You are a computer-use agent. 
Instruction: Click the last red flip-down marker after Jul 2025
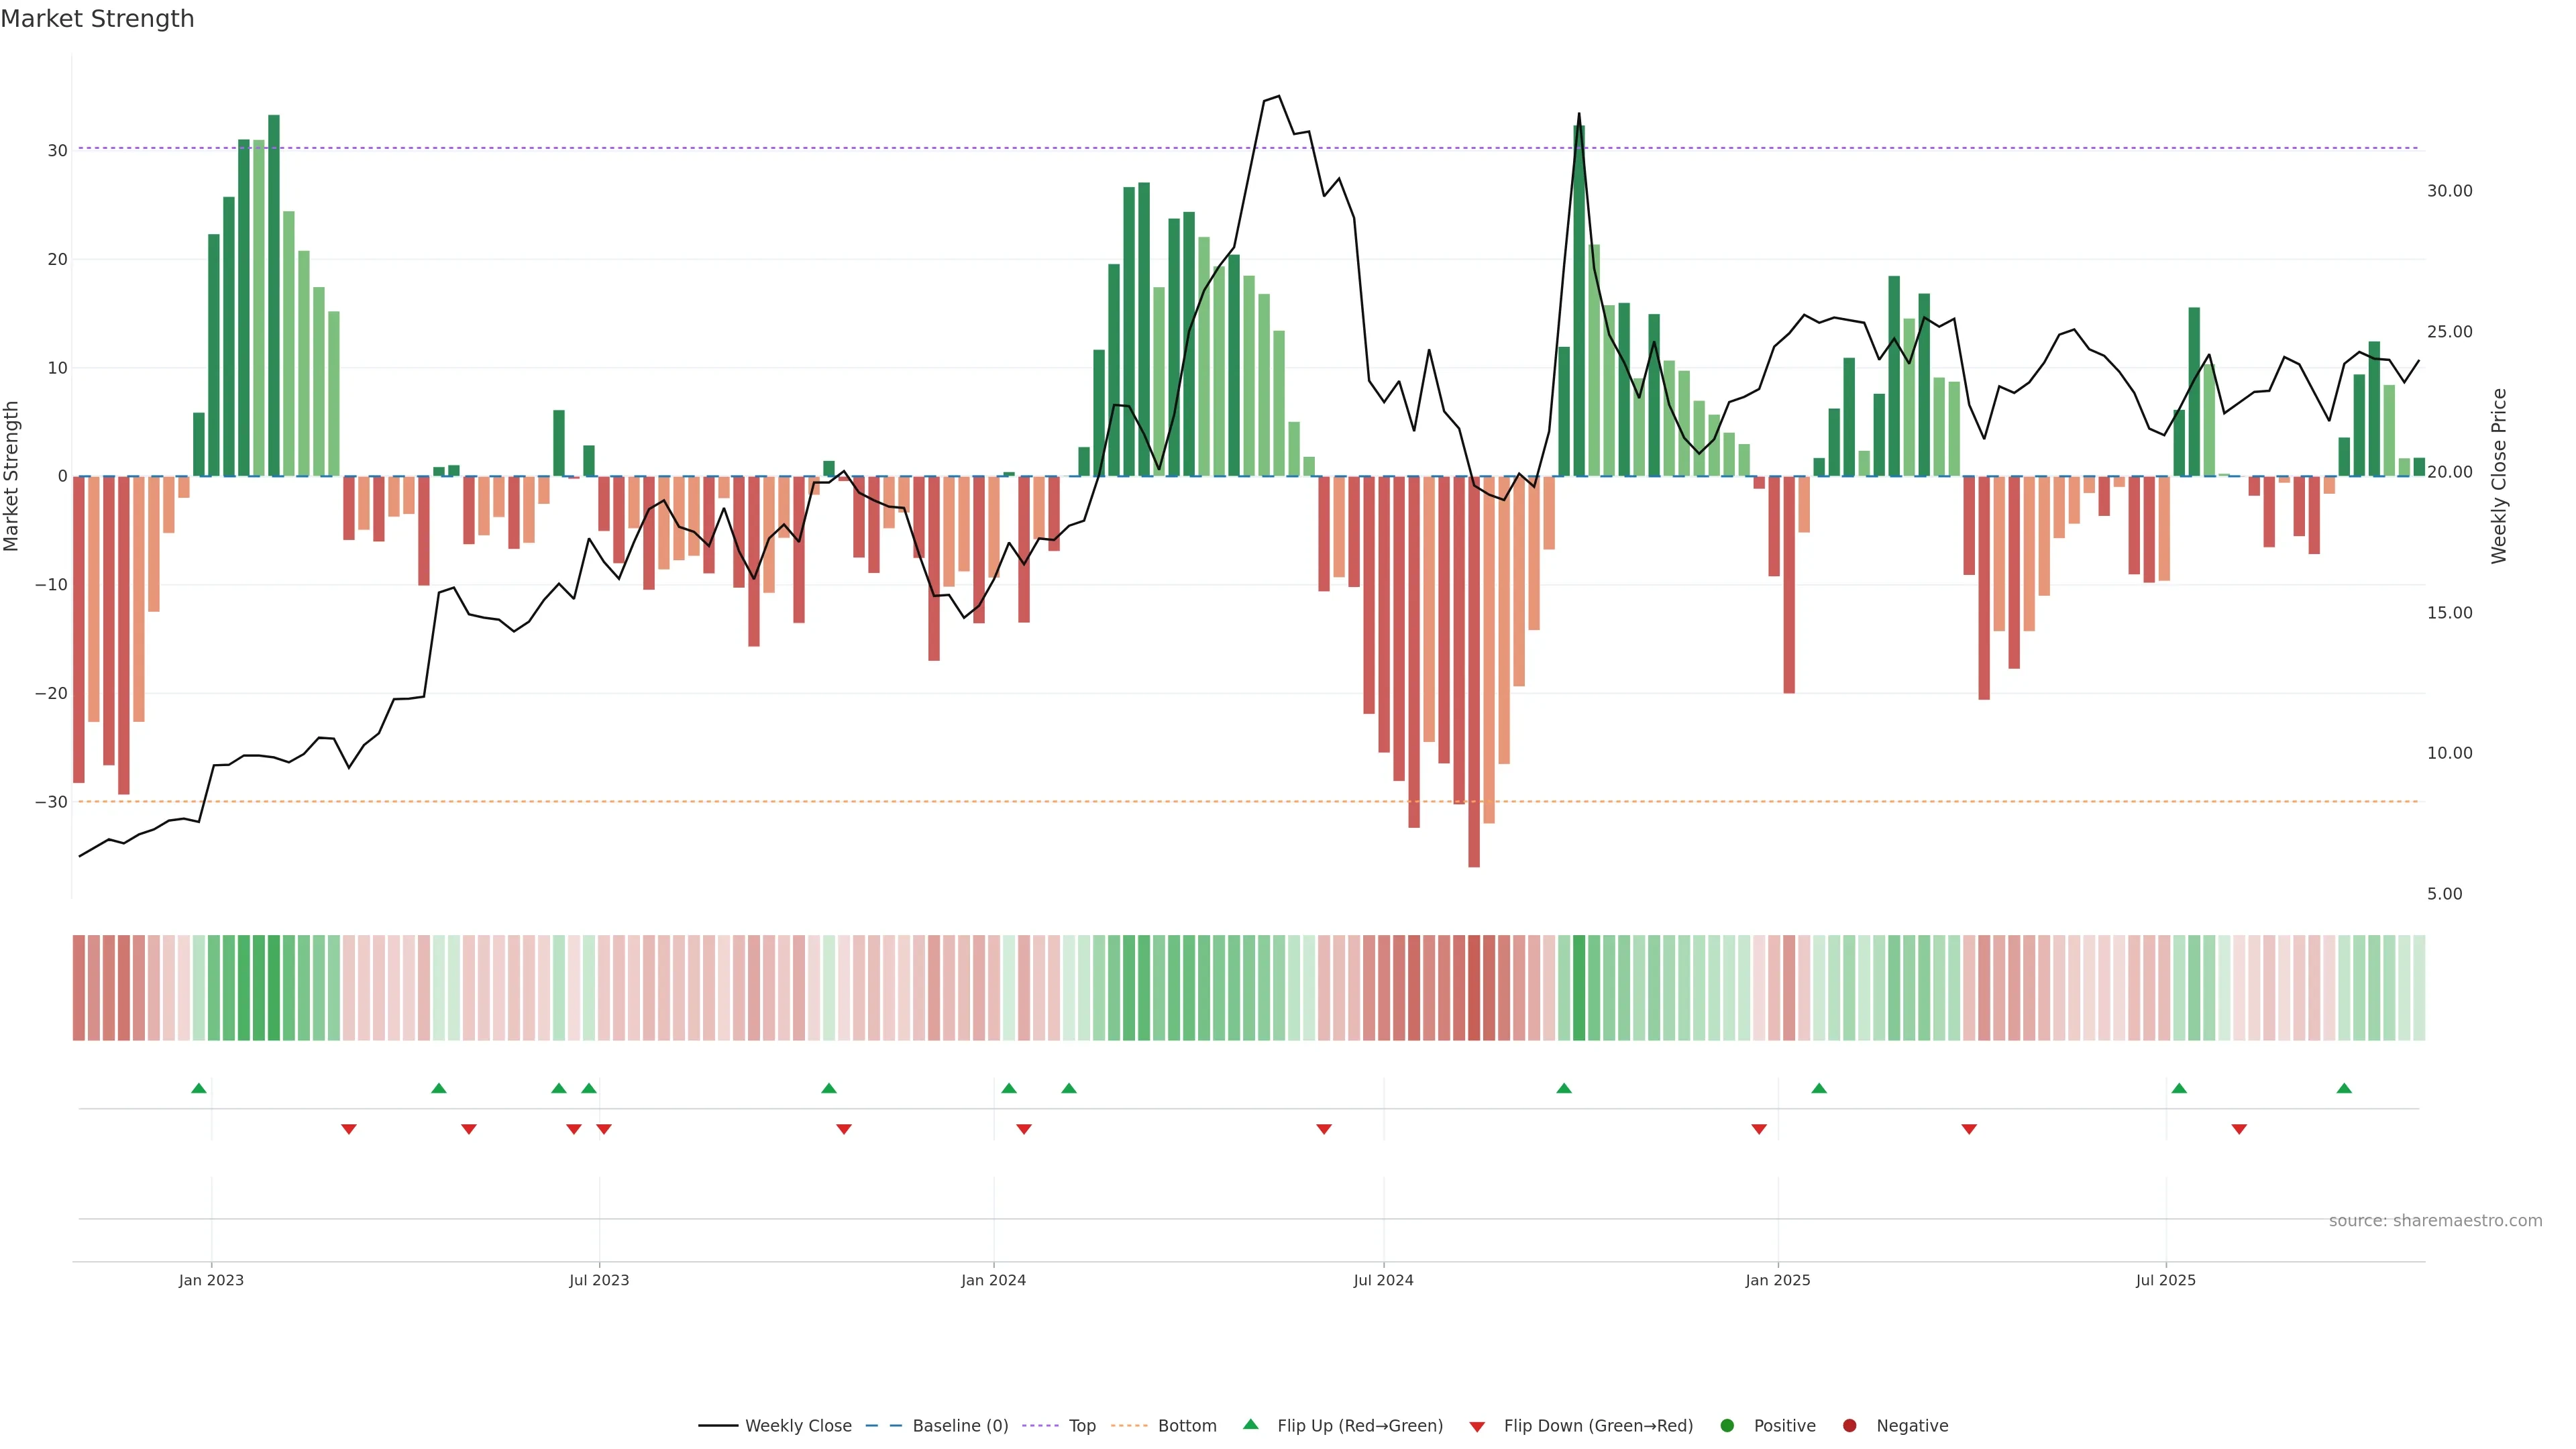click(x=2239, y=1129)
